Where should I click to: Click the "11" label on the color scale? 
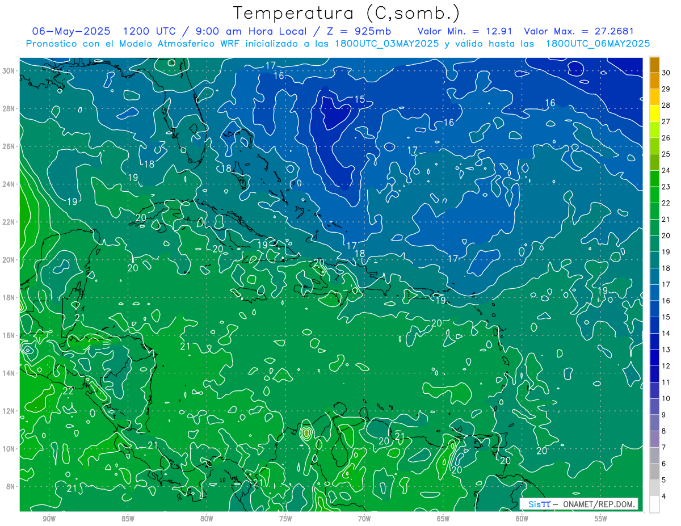[666, 382]
